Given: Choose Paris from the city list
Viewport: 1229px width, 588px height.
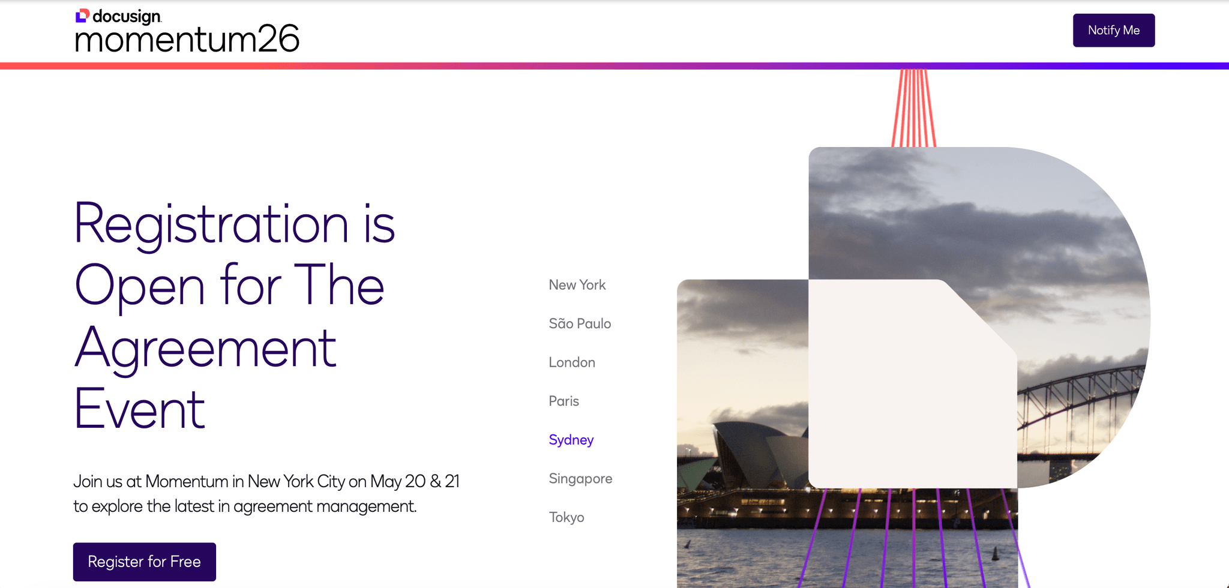Looking at the screenshot, I should pyautogui.click(x=564, y=401).
